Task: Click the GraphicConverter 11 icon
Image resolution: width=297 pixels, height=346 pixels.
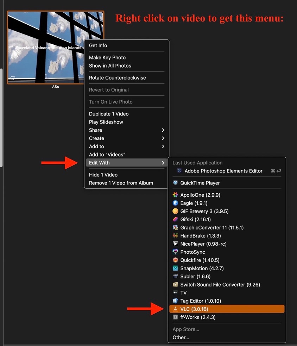Action: pos(175,228)
